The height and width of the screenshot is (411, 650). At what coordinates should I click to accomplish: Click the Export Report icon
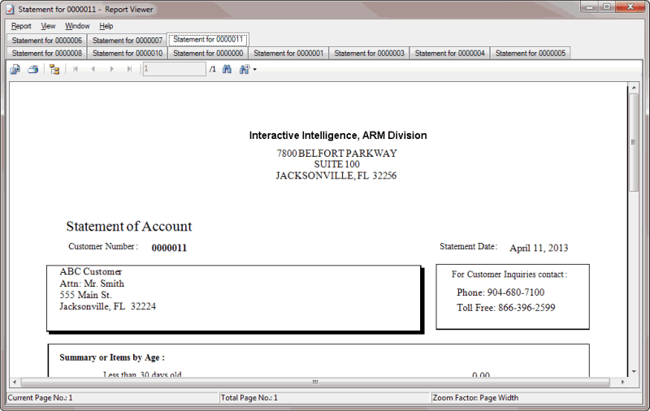click(15, 70)
